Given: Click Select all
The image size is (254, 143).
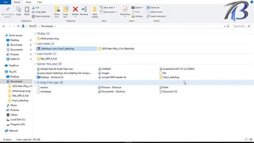Looking at the screenshot, I should [153, 8].
